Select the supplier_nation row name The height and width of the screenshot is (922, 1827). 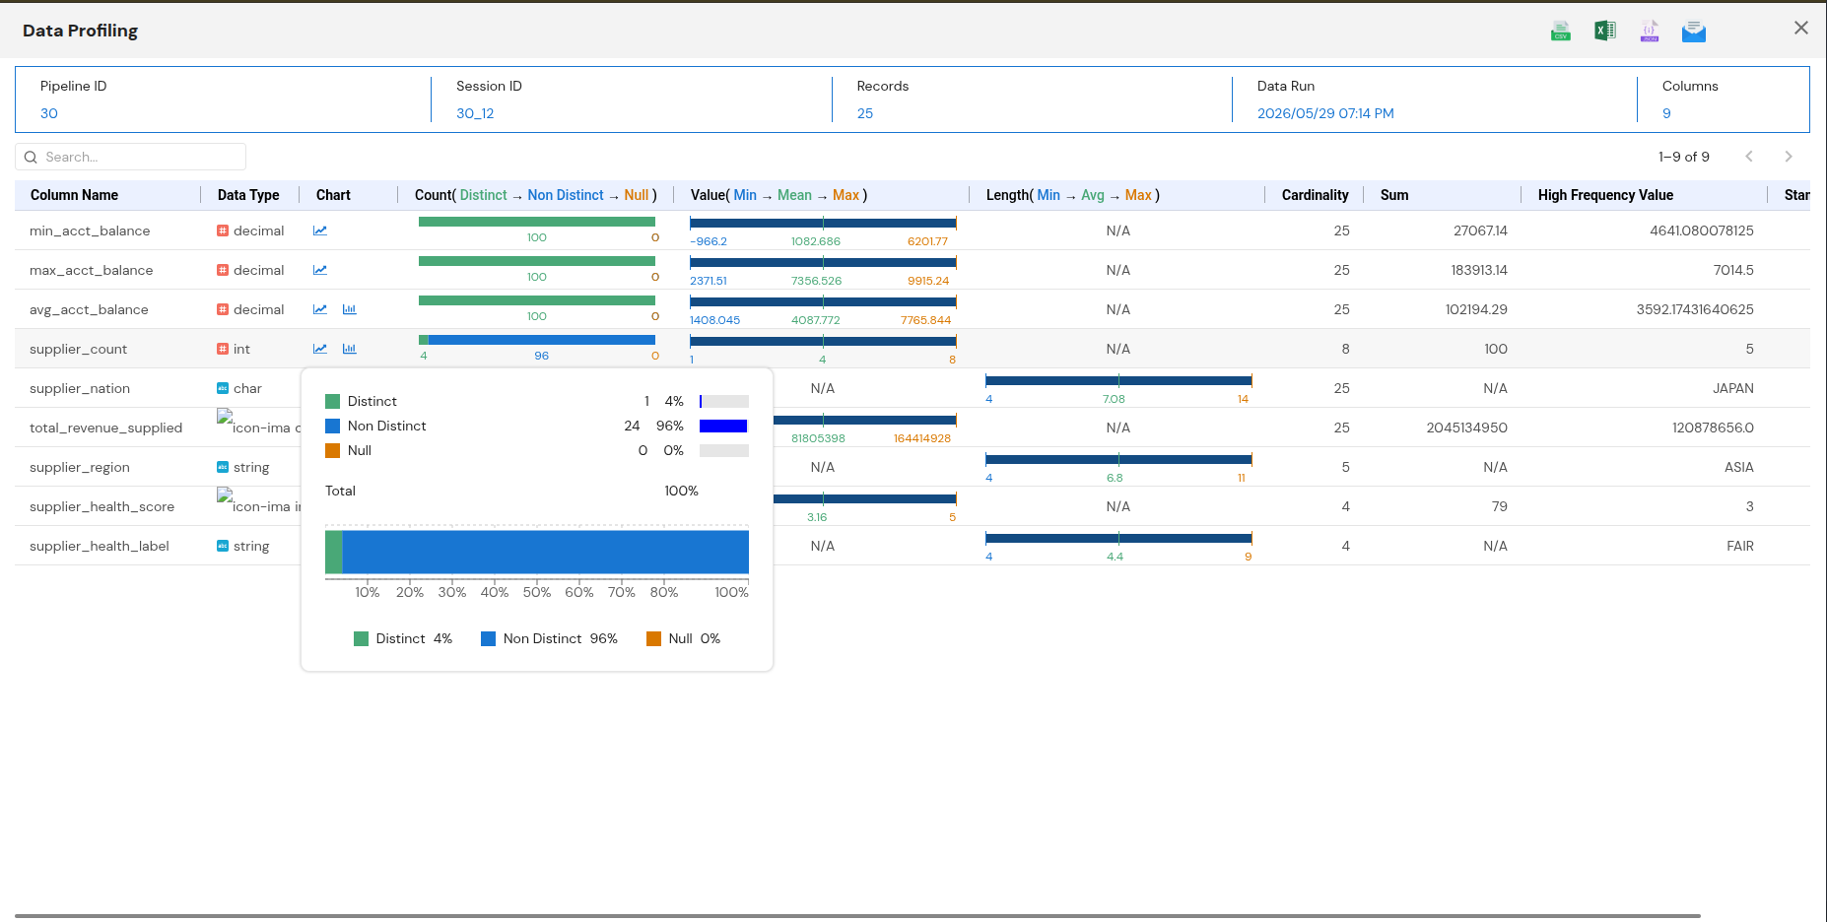click(x=80, y=388)
